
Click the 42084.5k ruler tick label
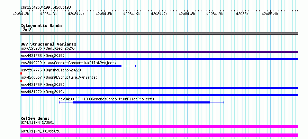pos(104,14)
